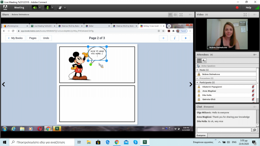Open the Meeting menu
Viewport: 260px width, 146px height.
[x=19, y=7]
